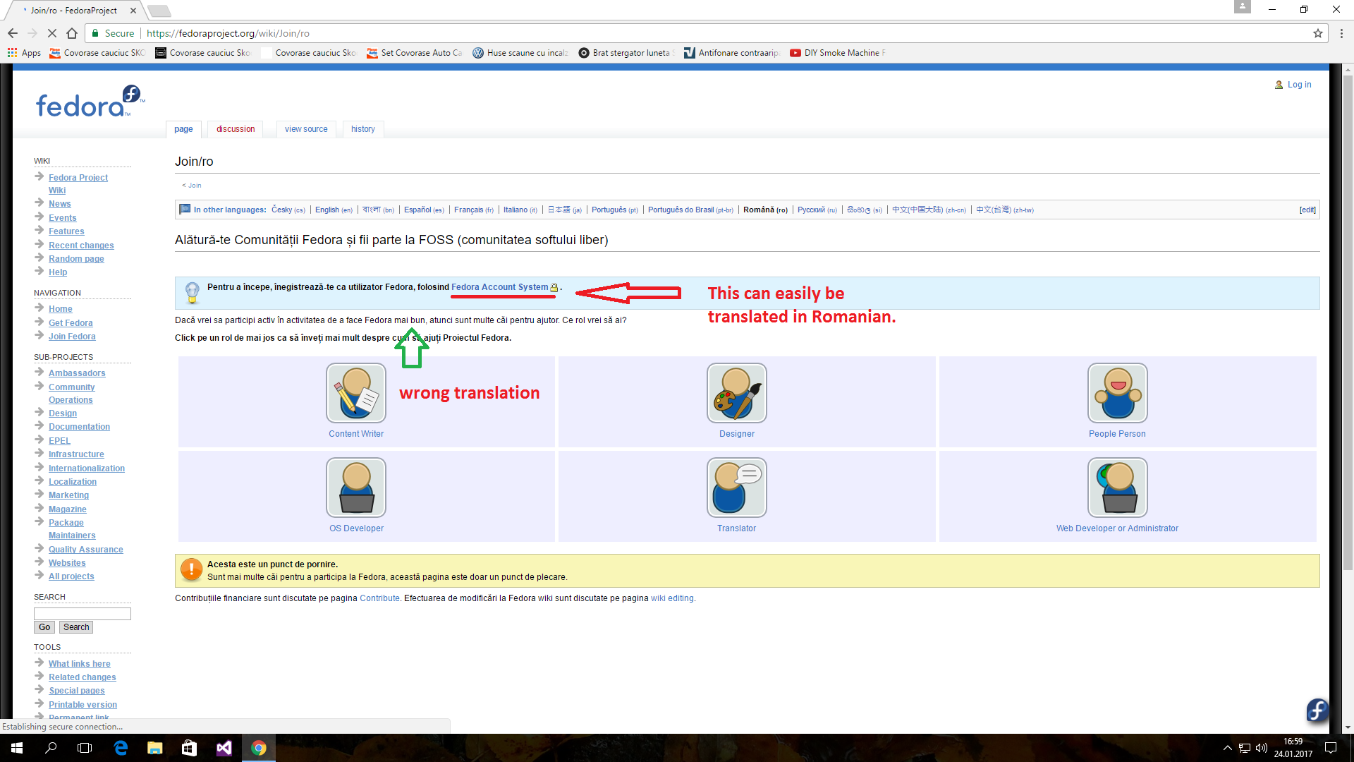Screen dimensions: 1354x762
Task: Switch language to Русский (ru)
Action: 817,210
